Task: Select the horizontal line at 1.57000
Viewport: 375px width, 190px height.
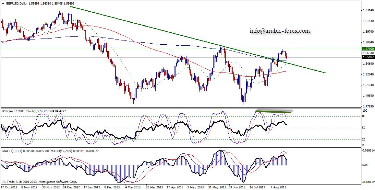Action: point(181,49)
